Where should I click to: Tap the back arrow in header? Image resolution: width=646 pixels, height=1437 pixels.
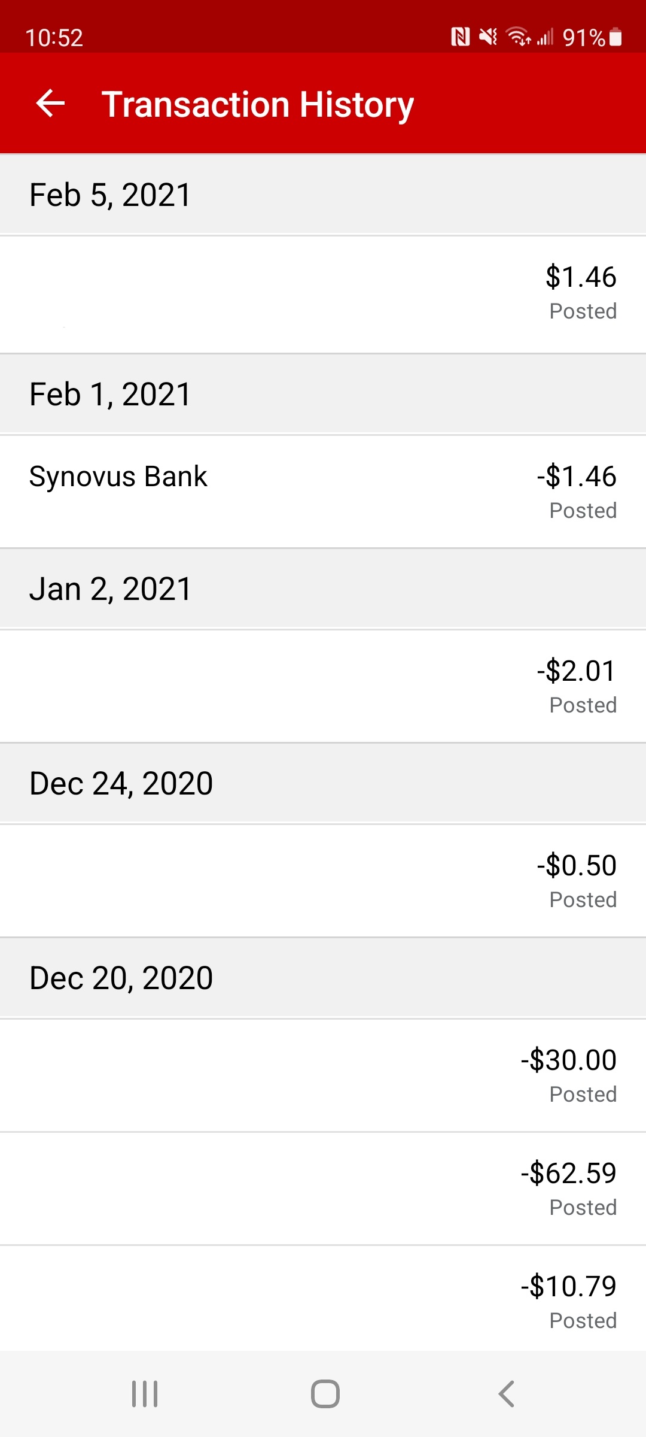(50, 103)
